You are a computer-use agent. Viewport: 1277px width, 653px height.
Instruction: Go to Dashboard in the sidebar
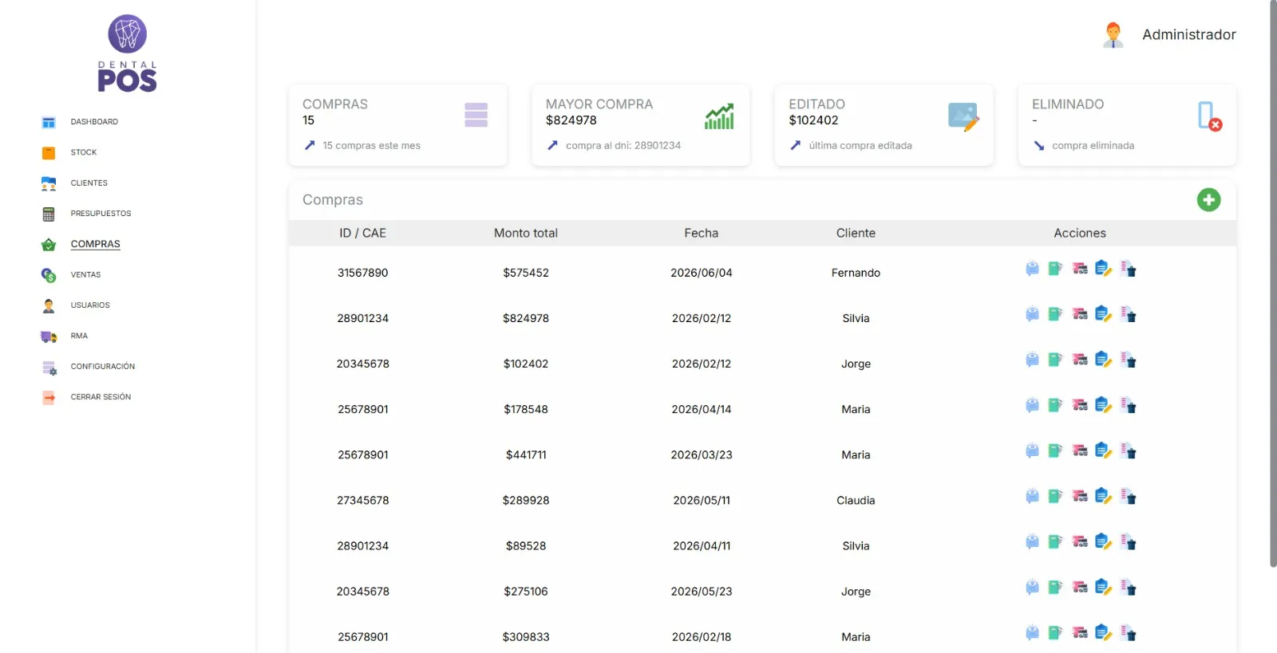coord(94,122)
